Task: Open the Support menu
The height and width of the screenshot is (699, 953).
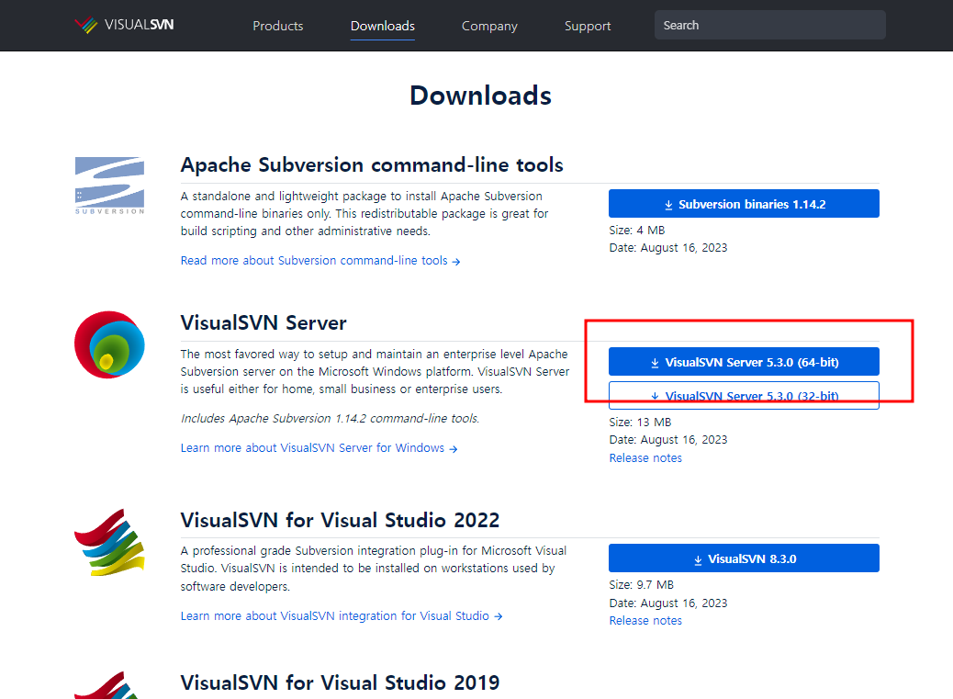Action: click(x=587, y=26)
